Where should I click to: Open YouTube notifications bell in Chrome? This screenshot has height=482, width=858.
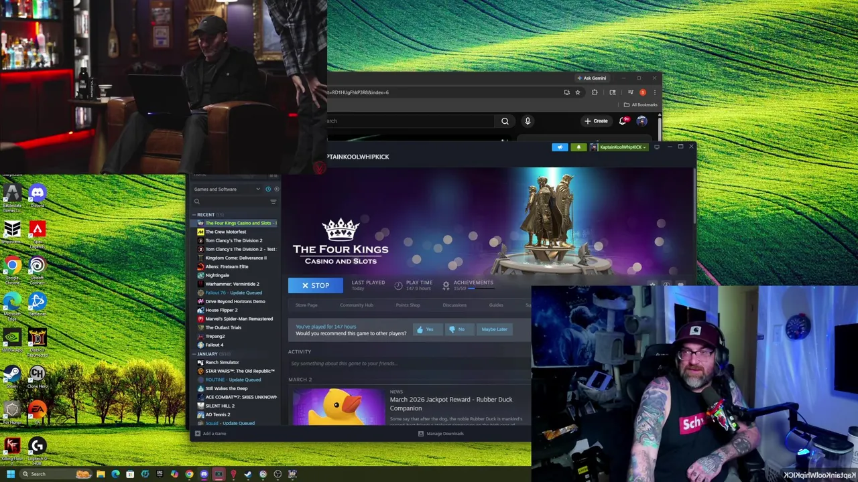coord(623,121)
